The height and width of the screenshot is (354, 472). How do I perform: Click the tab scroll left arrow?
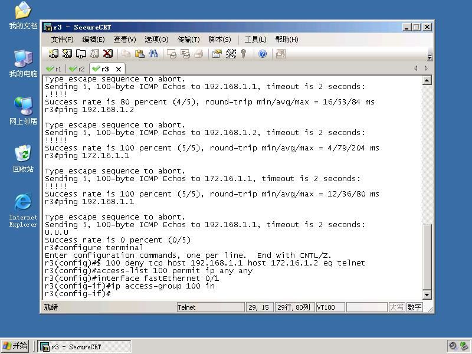pos(416,68)
